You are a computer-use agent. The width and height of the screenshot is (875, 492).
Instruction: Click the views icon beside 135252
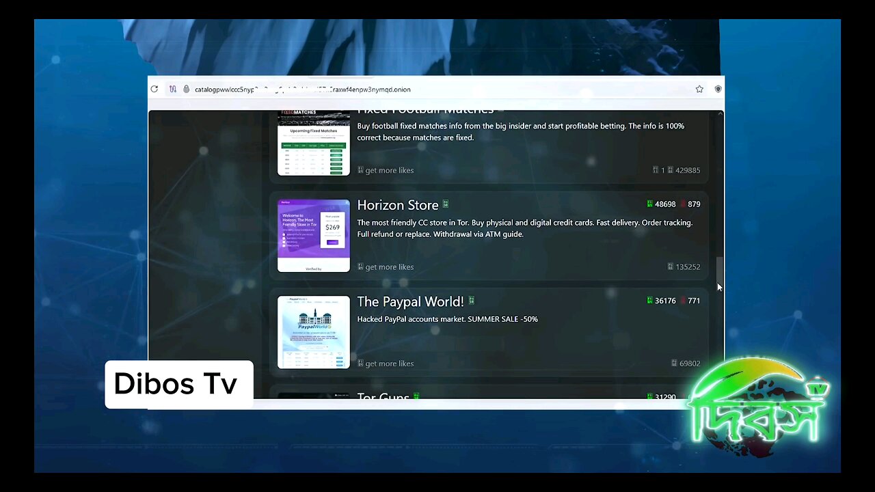(x=671, y=266)
